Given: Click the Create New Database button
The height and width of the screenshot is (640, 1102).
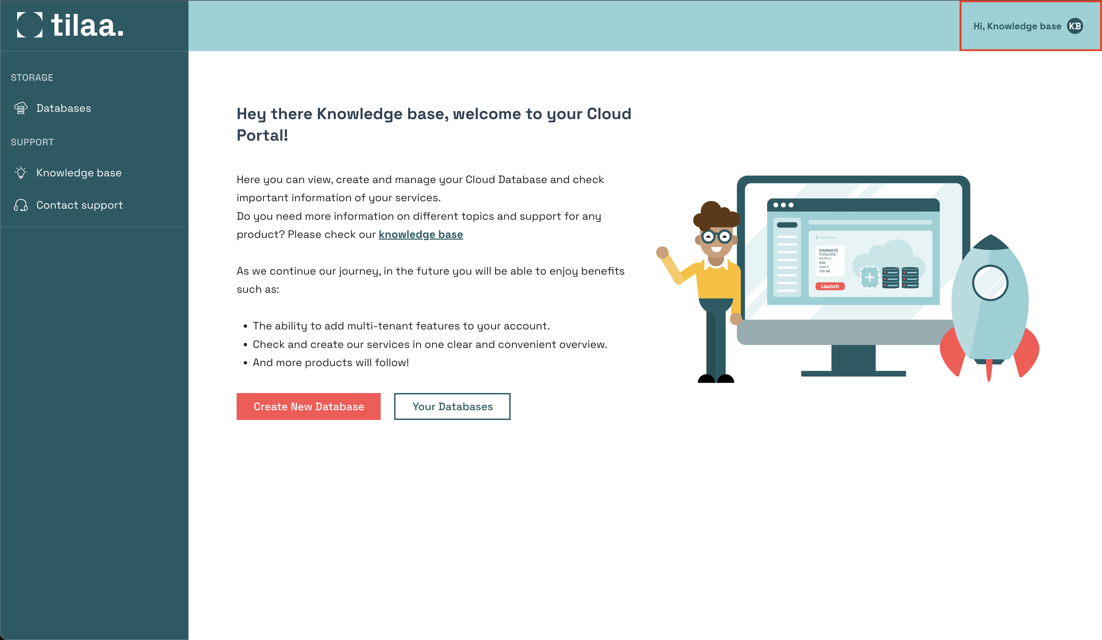Looking at the screenshot, I should tap(308, 406).
